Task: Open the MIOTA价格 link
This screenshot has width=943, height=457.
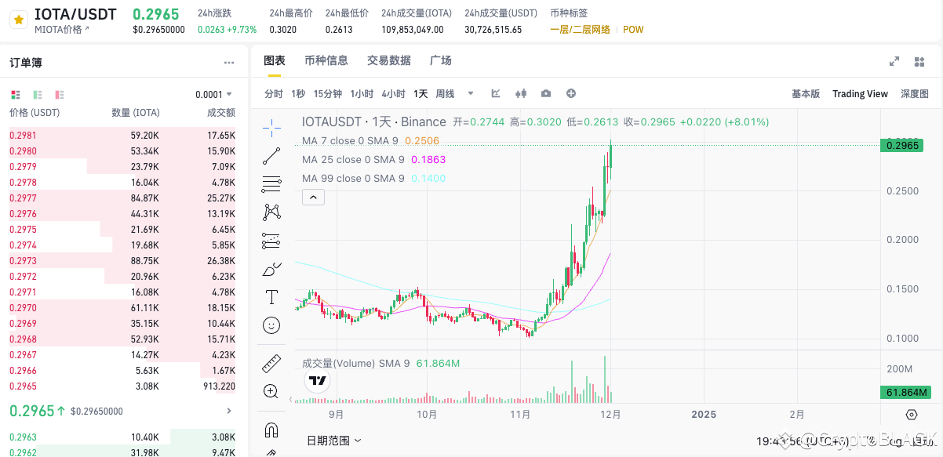Action: click(x=62, y=29)
